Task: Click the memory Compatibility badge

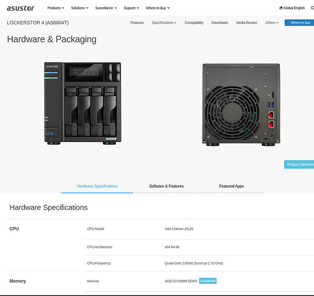Action: click(208, 281)
